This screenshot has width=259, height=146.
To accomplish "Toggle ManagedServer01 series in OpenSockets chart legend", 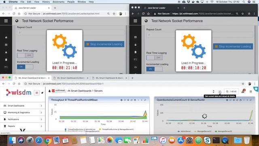I will click(203, 131).
